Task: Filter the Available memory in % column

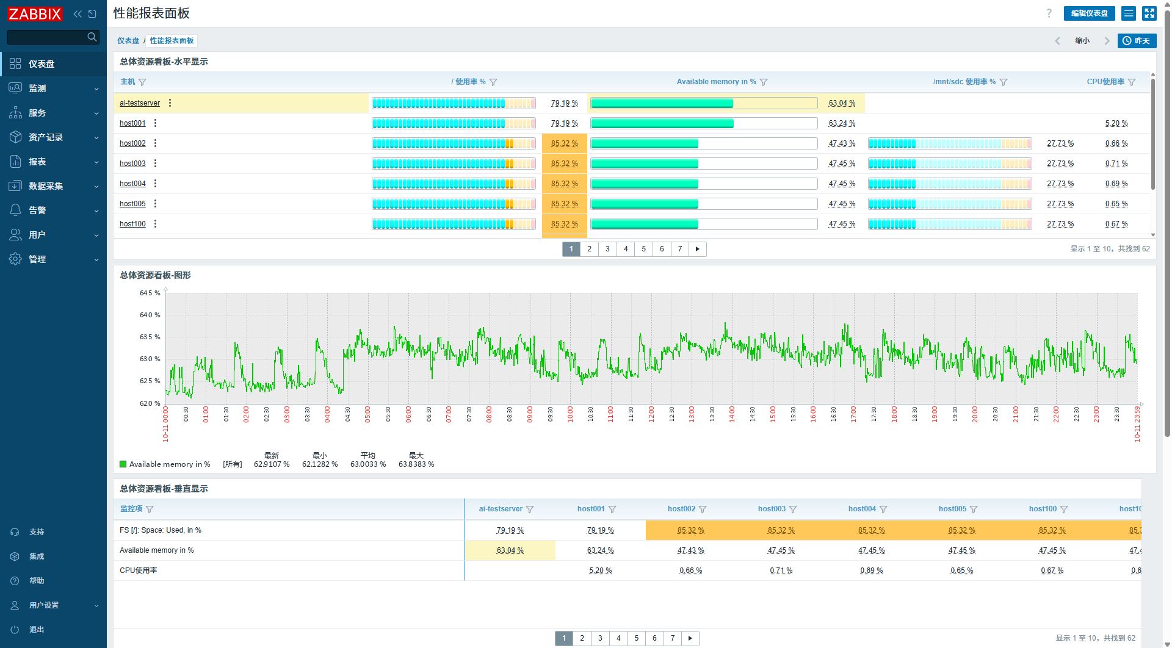Action: point(764,82)
